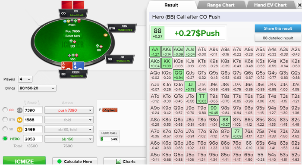
Task: Select the AKs hand cell
Action: pos(167,51)
